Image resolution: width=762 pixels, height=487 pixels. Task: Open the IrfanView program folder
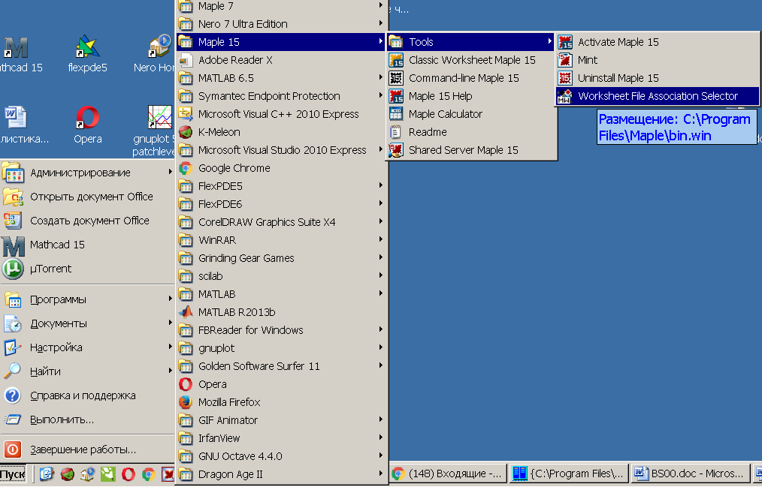(281, 438)
